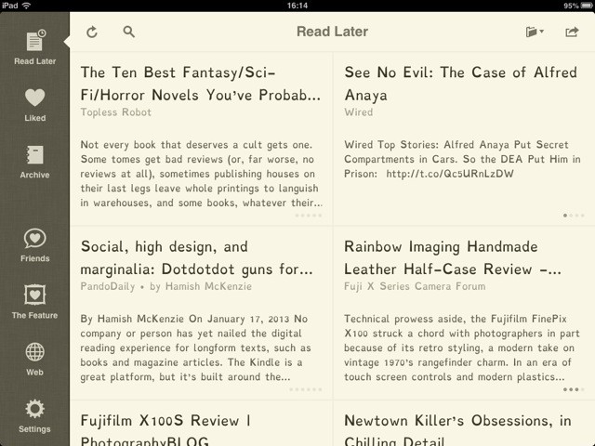
Task: Expand the folder dropdown in toolbar
Action: click(535, 33)
